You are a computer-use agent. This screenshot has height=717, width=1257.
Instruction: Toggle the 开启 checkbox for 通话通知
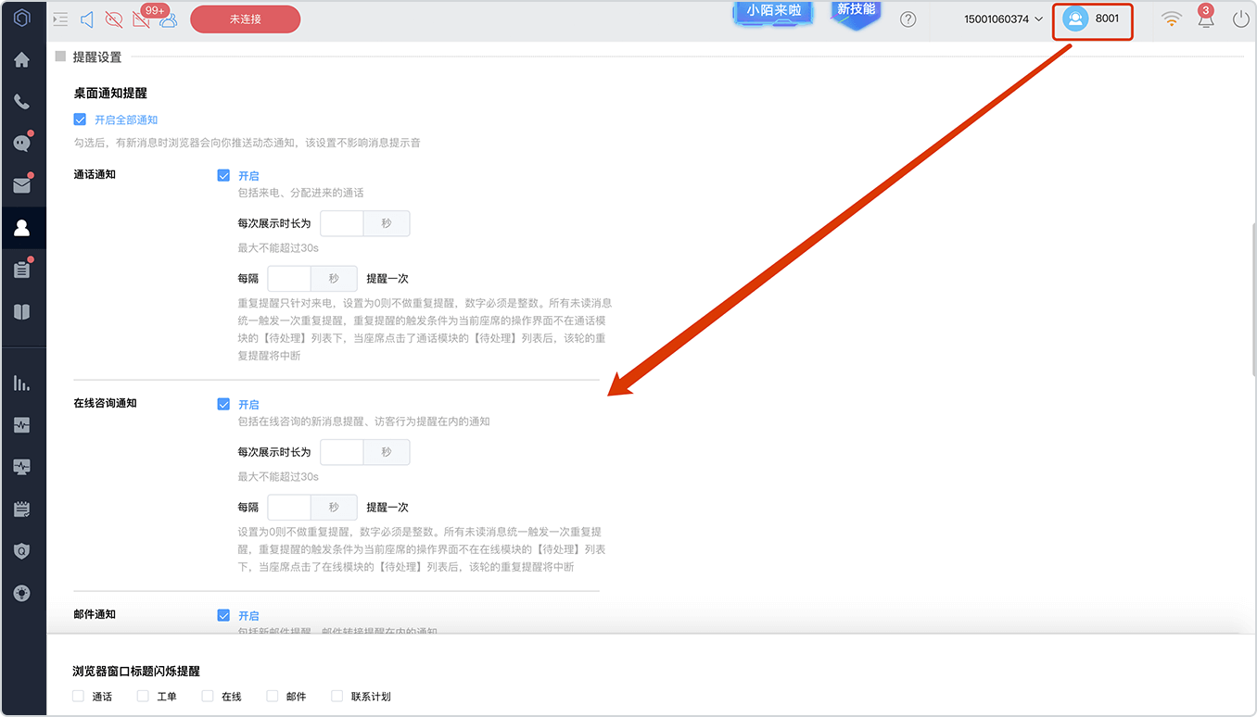223,175
